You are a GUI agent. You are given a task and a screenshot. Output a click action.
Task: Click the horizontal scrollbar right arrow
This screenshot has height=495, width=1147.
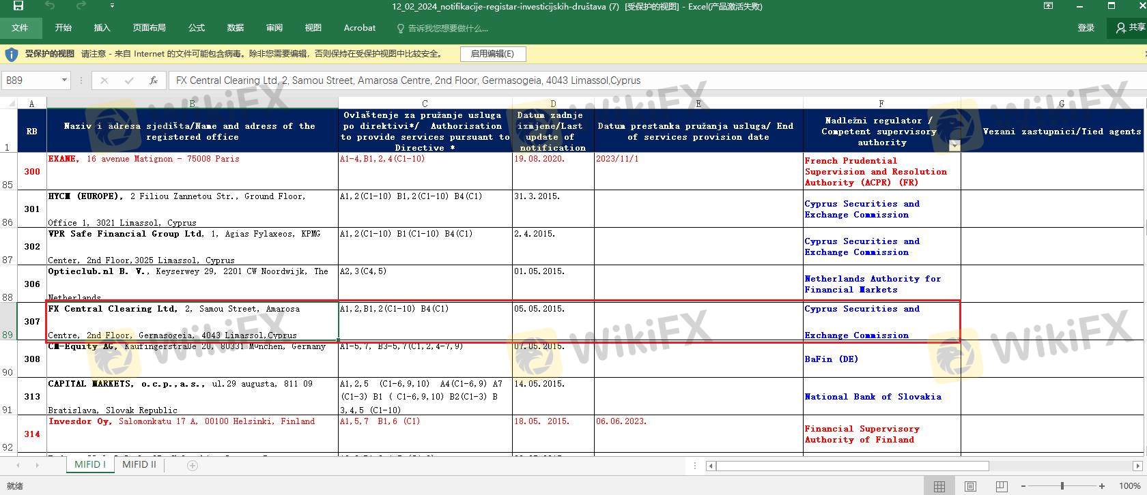click(x=1137, y=466)
